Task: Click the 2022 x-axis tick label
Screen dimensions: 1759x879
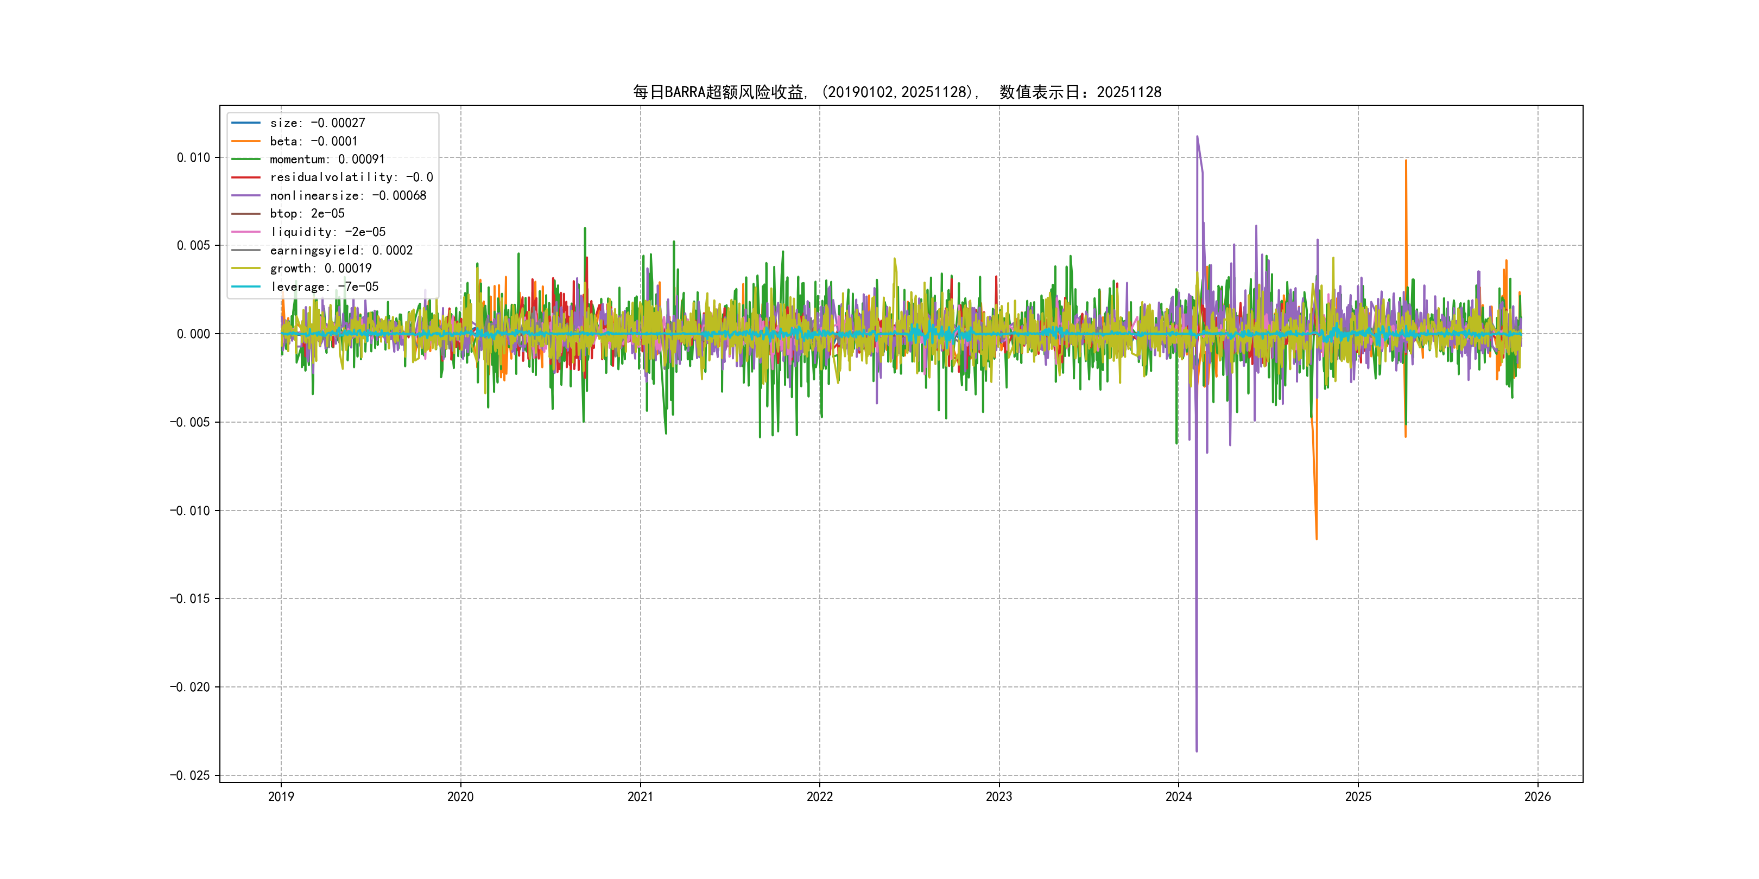Action: (819, 797)
